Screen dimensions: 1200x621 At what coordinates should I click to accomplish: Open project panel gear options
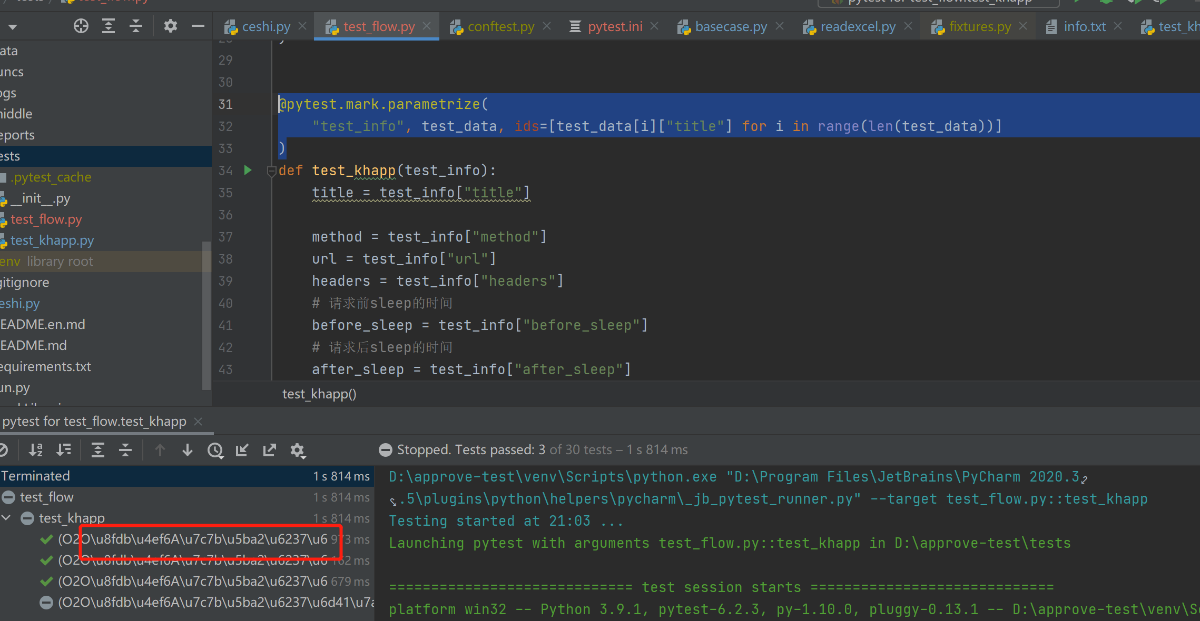click(x=170, y=26)
